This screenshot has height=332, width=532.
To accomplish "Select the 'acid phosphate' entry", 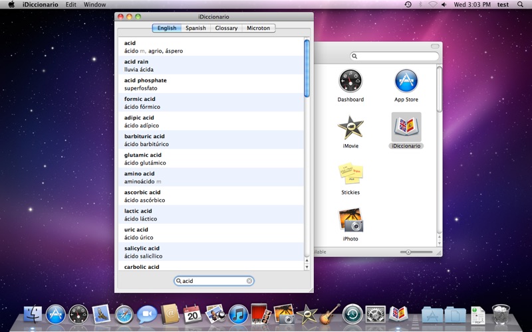I will tap(211, 84).
